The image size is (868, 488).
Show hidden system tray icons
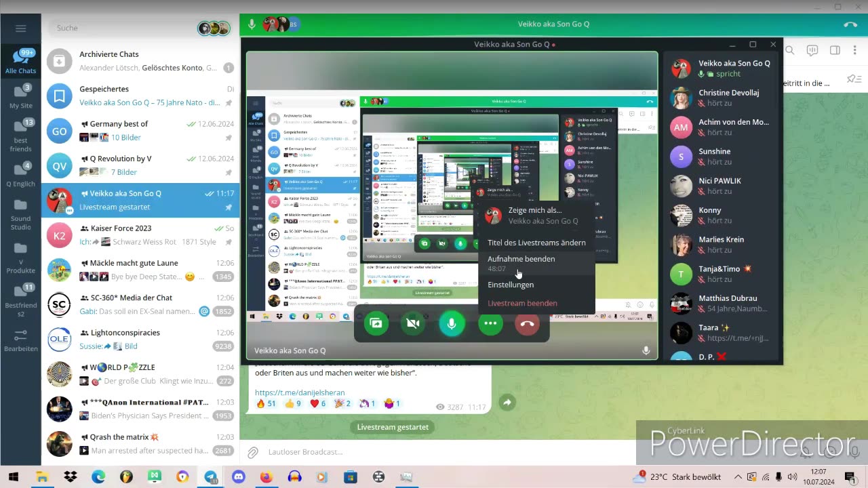(x=737, y=476)
